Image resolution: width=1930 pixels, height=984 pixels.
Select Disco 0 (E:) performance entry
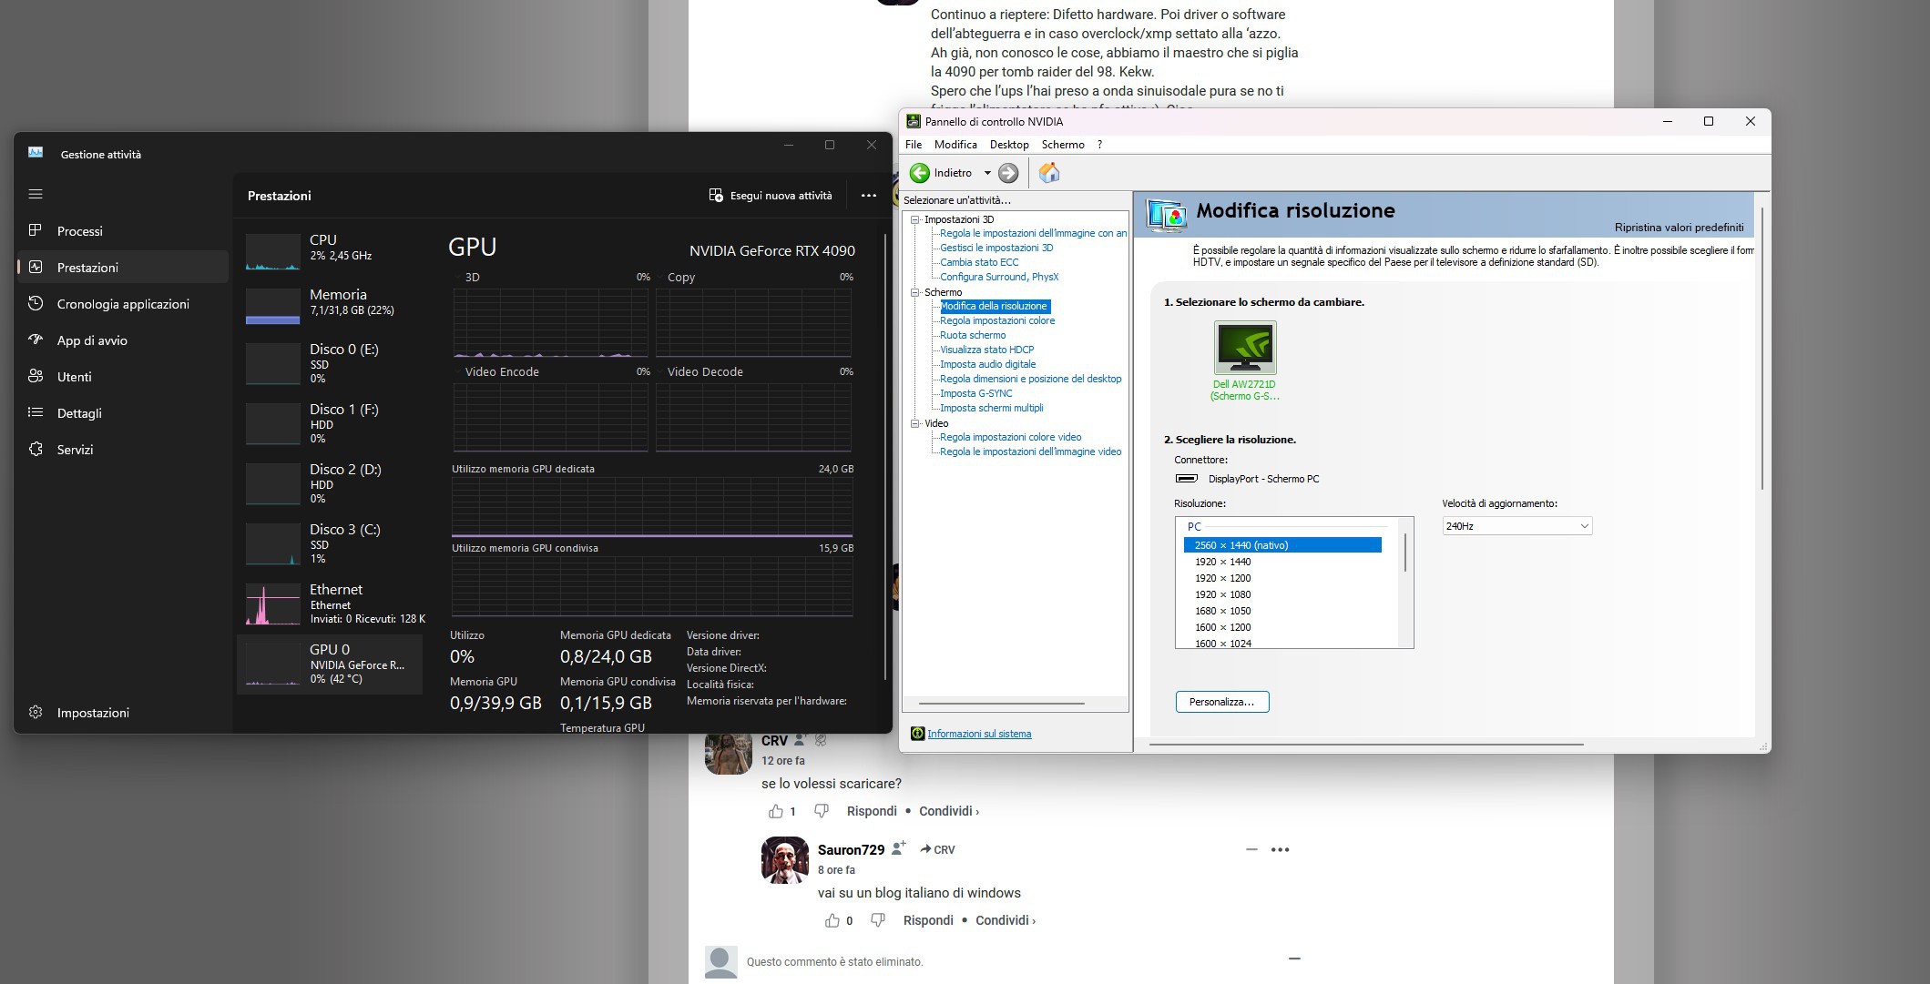click(330, 363)
